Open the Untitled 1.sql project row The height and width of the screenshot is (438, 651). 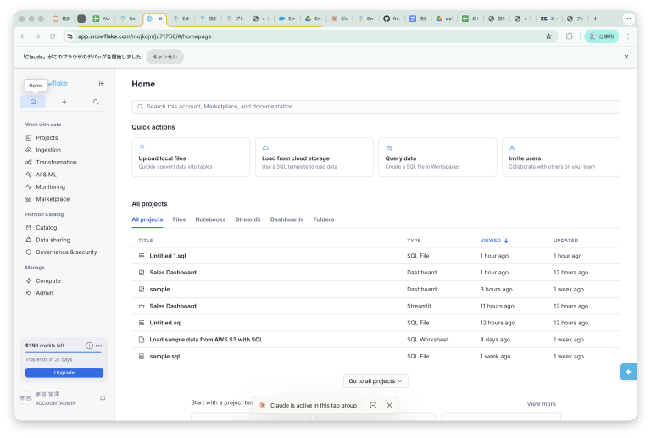pyautogui.click(x=167, y=256)
